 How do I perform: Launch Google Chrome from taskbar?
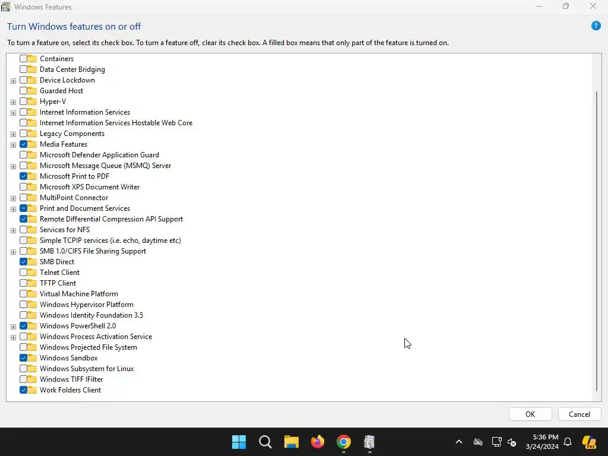[344, 442]
